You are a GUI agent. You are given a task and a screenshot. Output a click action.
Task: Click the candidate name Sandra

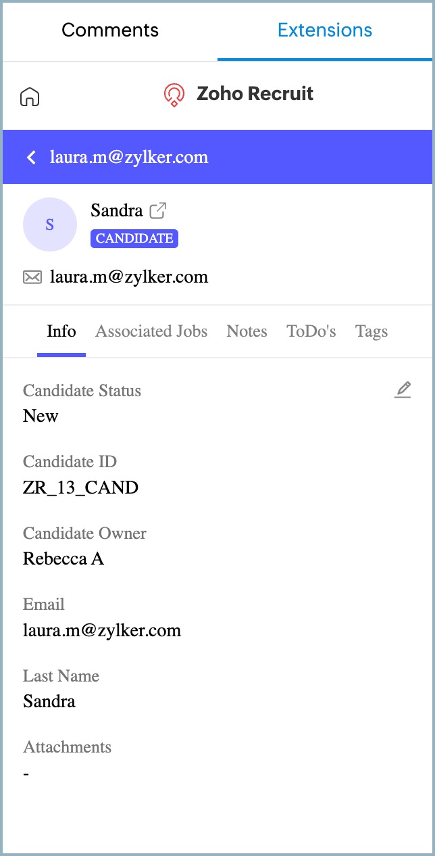tap(116, 210)
